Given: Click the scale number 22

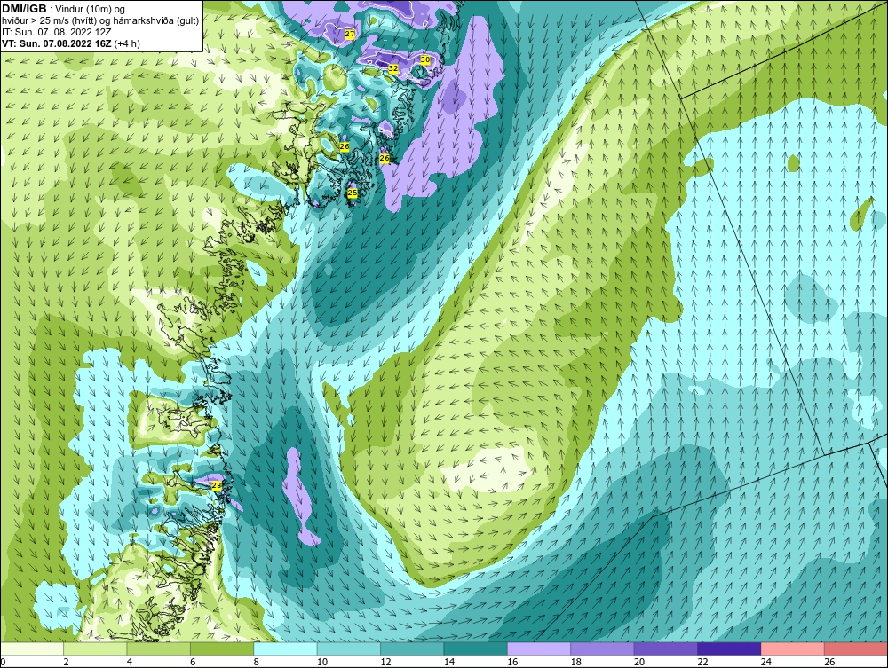Looking at the screenshot, I should click(x=702, y=662).
